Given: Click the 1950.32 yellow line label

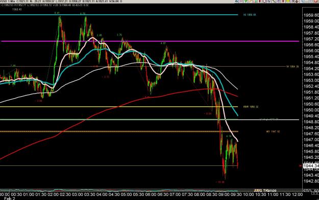Looking at the screenshot, I should point(251,107).
